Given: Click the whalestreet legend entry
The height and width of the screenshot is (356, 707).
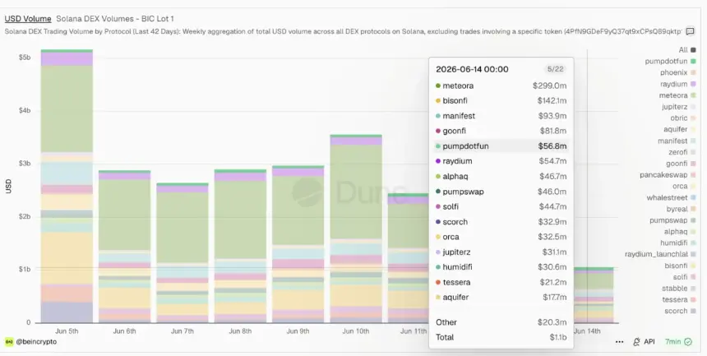Looking at the screenshot, I should coord(671,197).
